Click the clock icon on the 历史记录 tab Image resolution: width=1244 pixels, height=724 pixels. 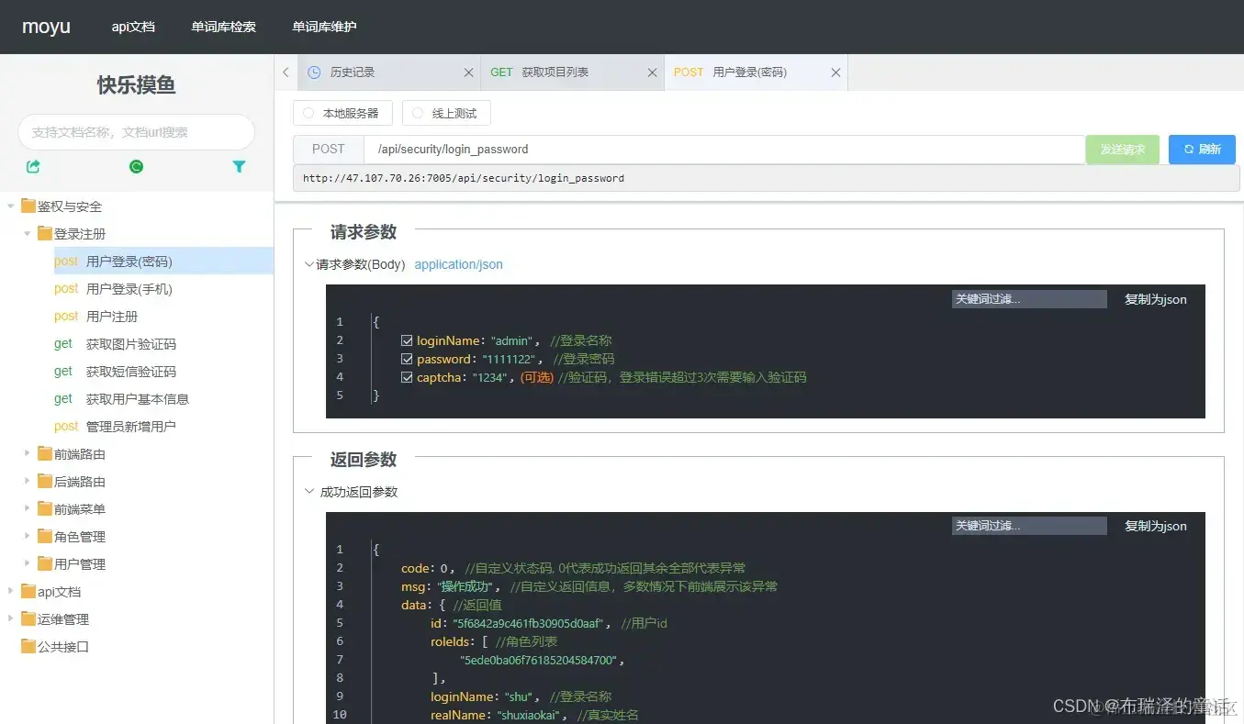pos(315,72)
